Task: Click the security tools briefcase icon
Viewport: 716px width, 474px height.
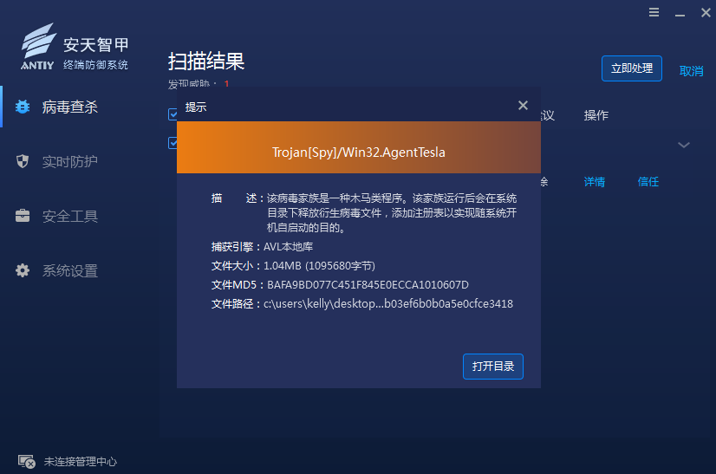Action: point(23,217)
